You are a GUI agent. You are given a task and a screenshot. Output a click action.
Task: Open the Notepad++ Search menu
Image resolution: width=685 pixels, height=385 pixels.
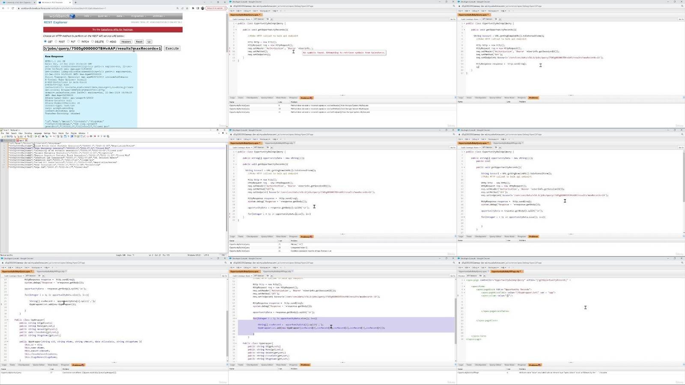(14, 133)
